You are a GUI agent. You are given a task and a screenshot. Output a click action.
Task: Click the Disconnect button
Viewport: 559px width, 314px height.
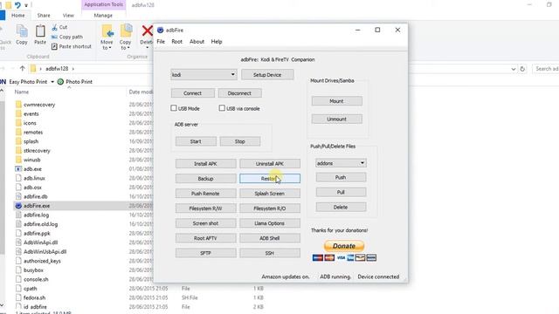point(239,93)
